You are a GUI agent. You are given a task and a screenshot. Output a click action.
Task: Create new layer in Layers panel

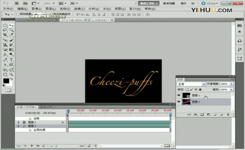[221, 114]
